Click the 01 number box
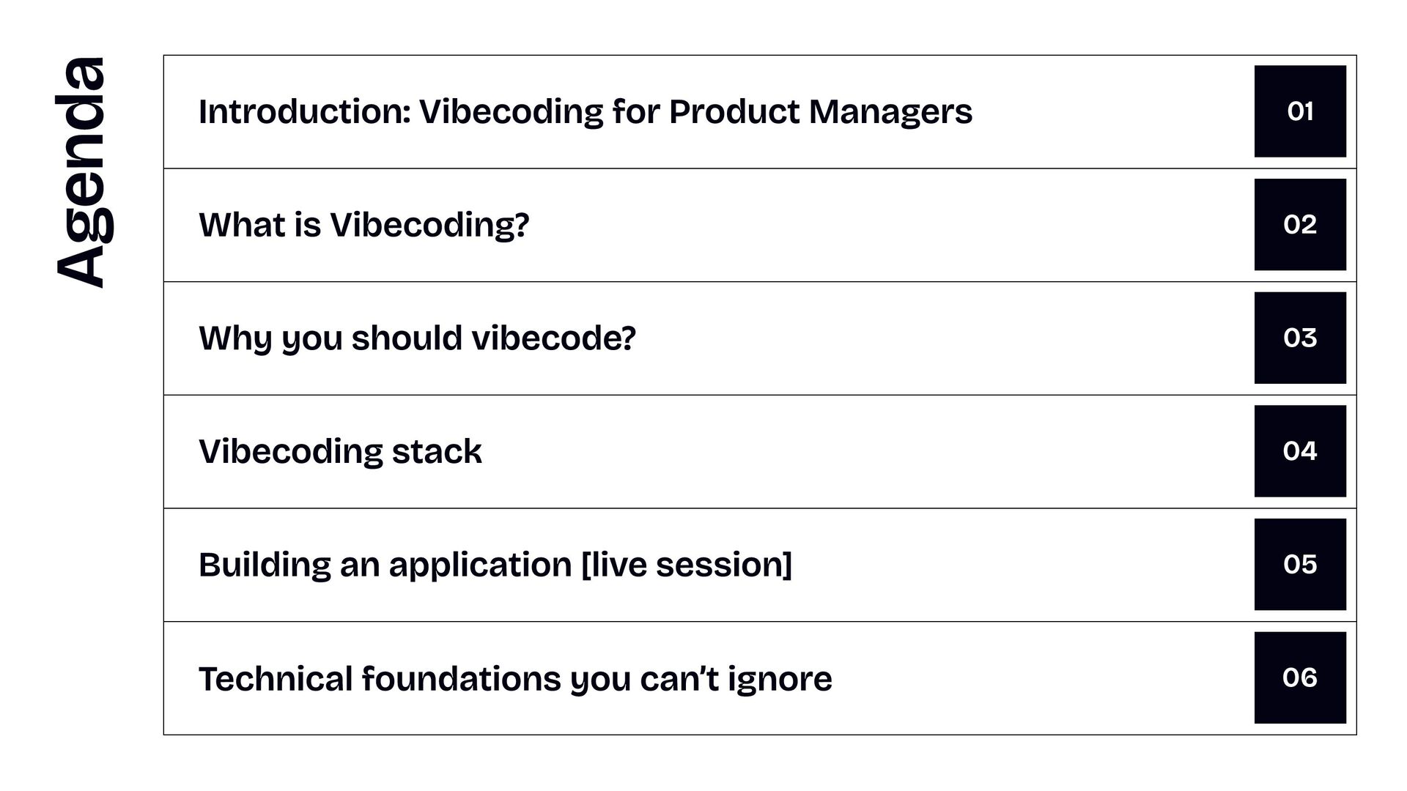Image resolution: width=1407 pixels, height=791 pixels. point(1299,111)
